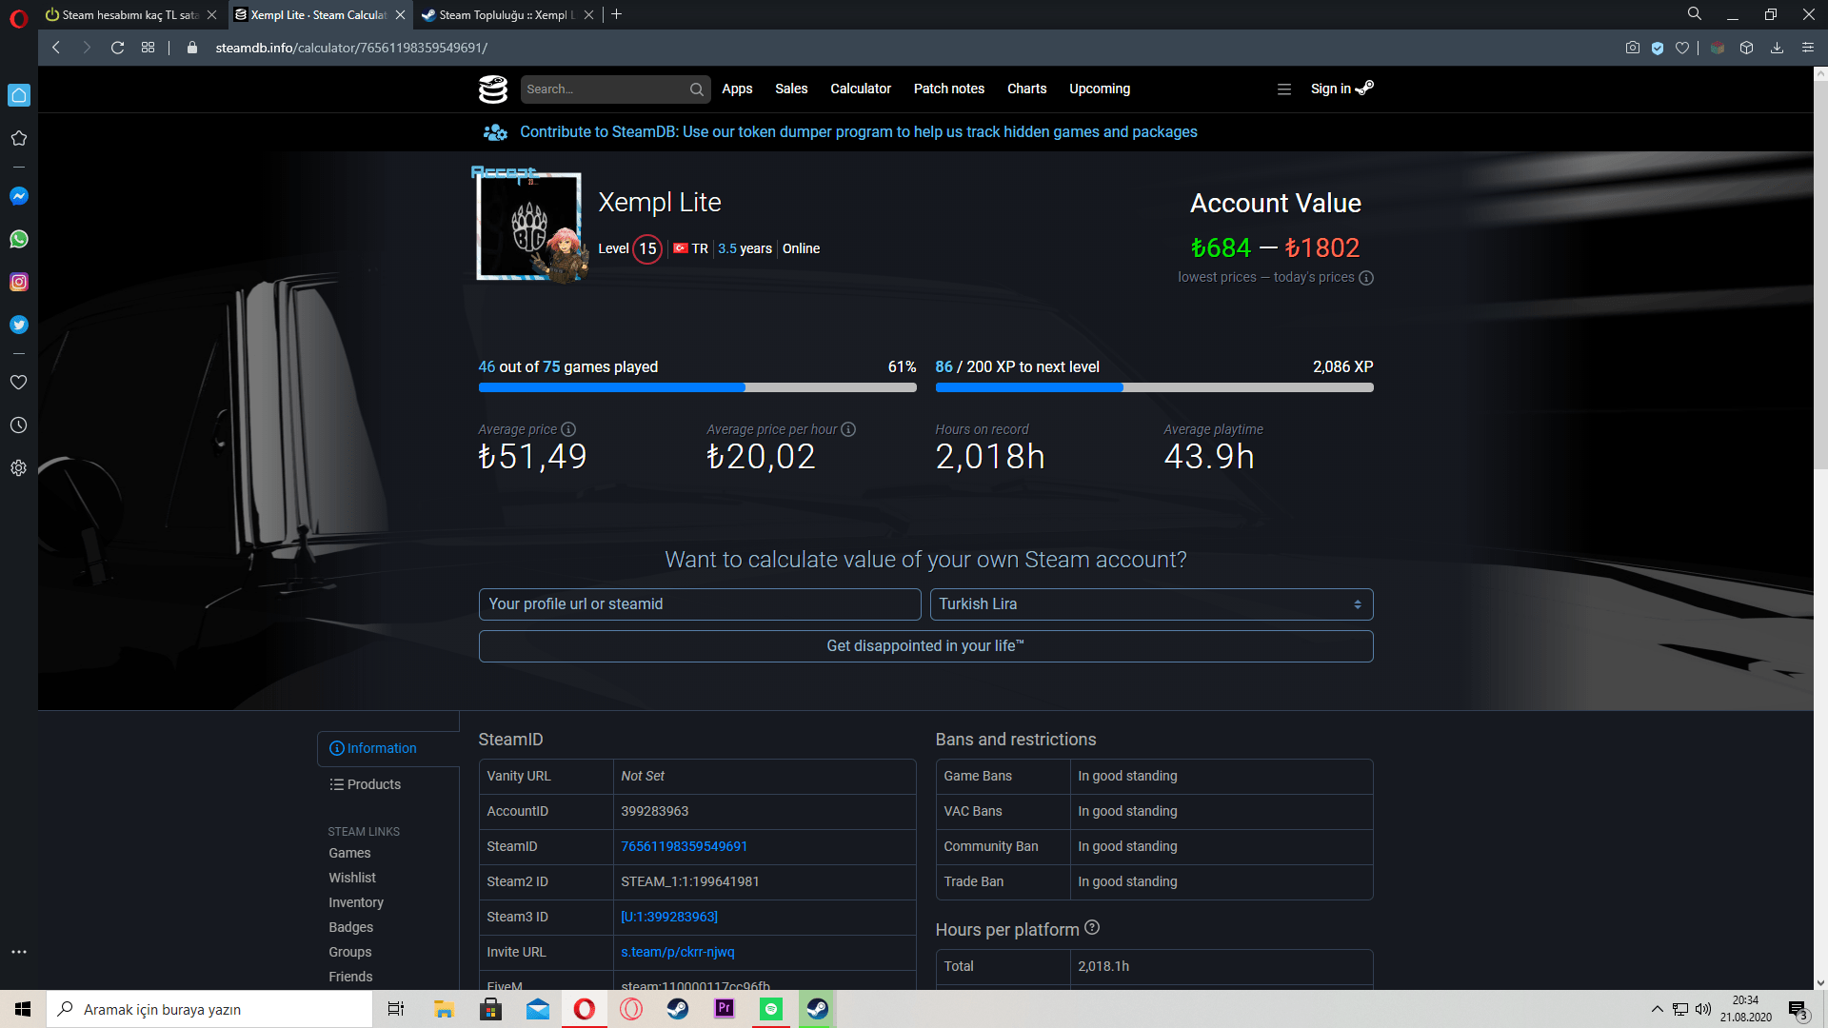Open the Calculator menu item
1828x1028 pixels.
[x=860, y=89]
